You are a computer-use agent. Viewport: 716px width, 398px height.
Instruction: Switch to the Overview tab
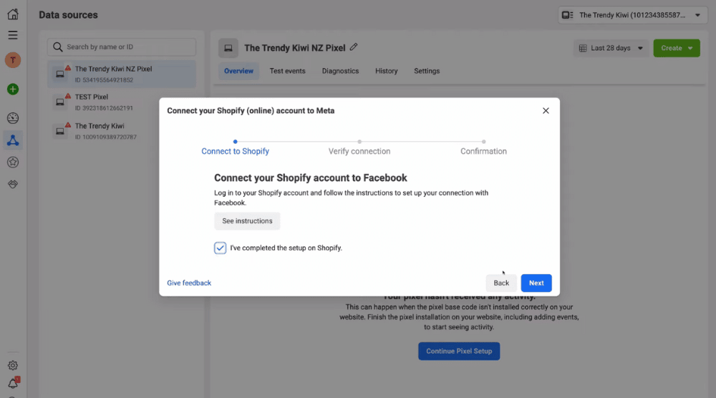point(238,71)
